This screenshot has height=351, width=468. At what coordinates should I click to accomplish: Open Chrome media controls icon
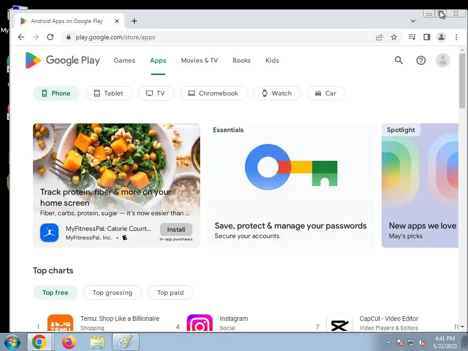pyautogui.click(x=412, y=37)
